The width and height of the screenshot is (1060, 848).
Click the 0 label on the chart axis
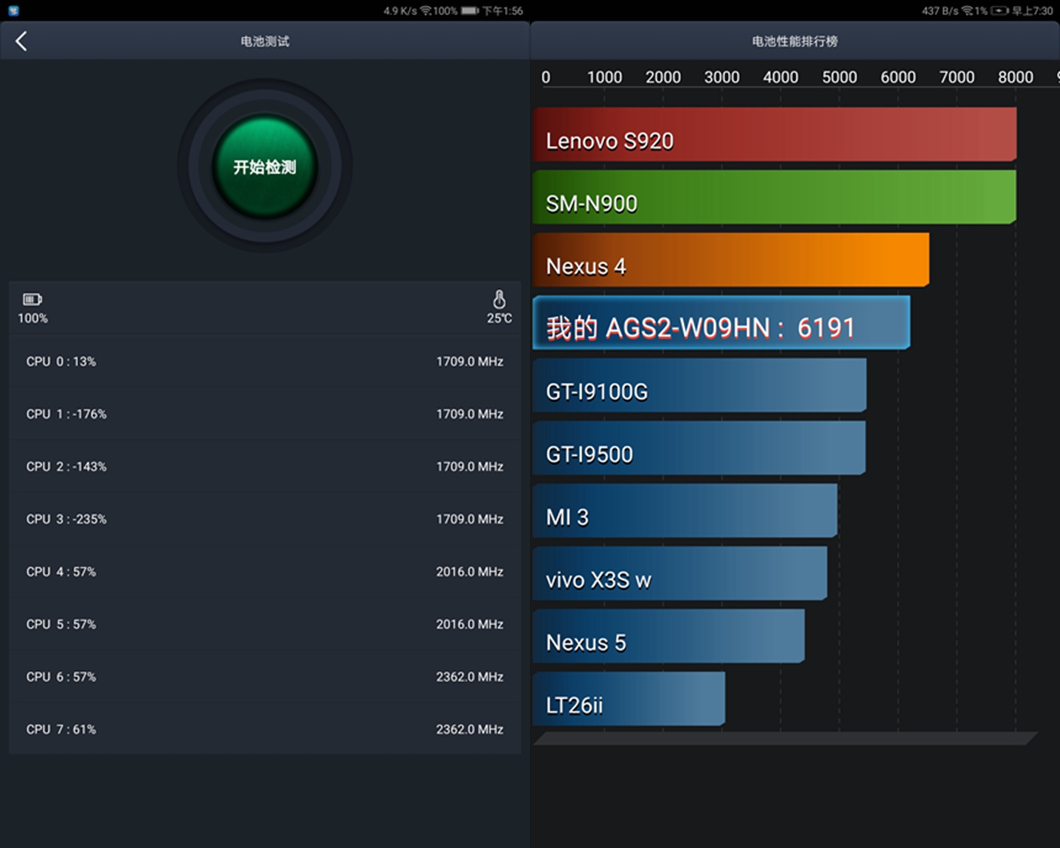coord(546,77)
